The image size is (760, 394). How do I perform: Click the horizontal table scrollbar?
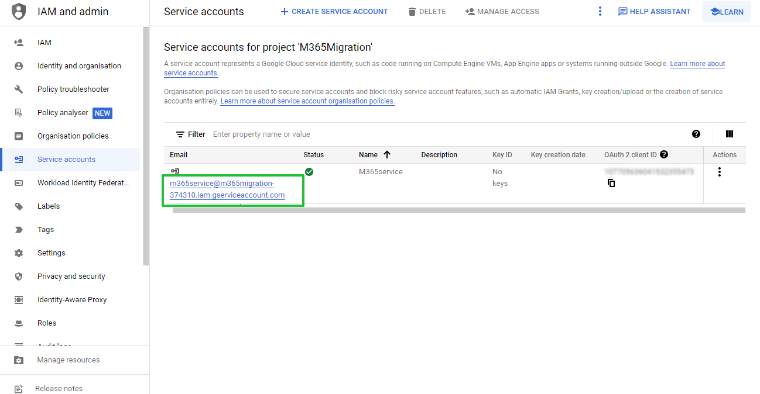coord(458,210)
